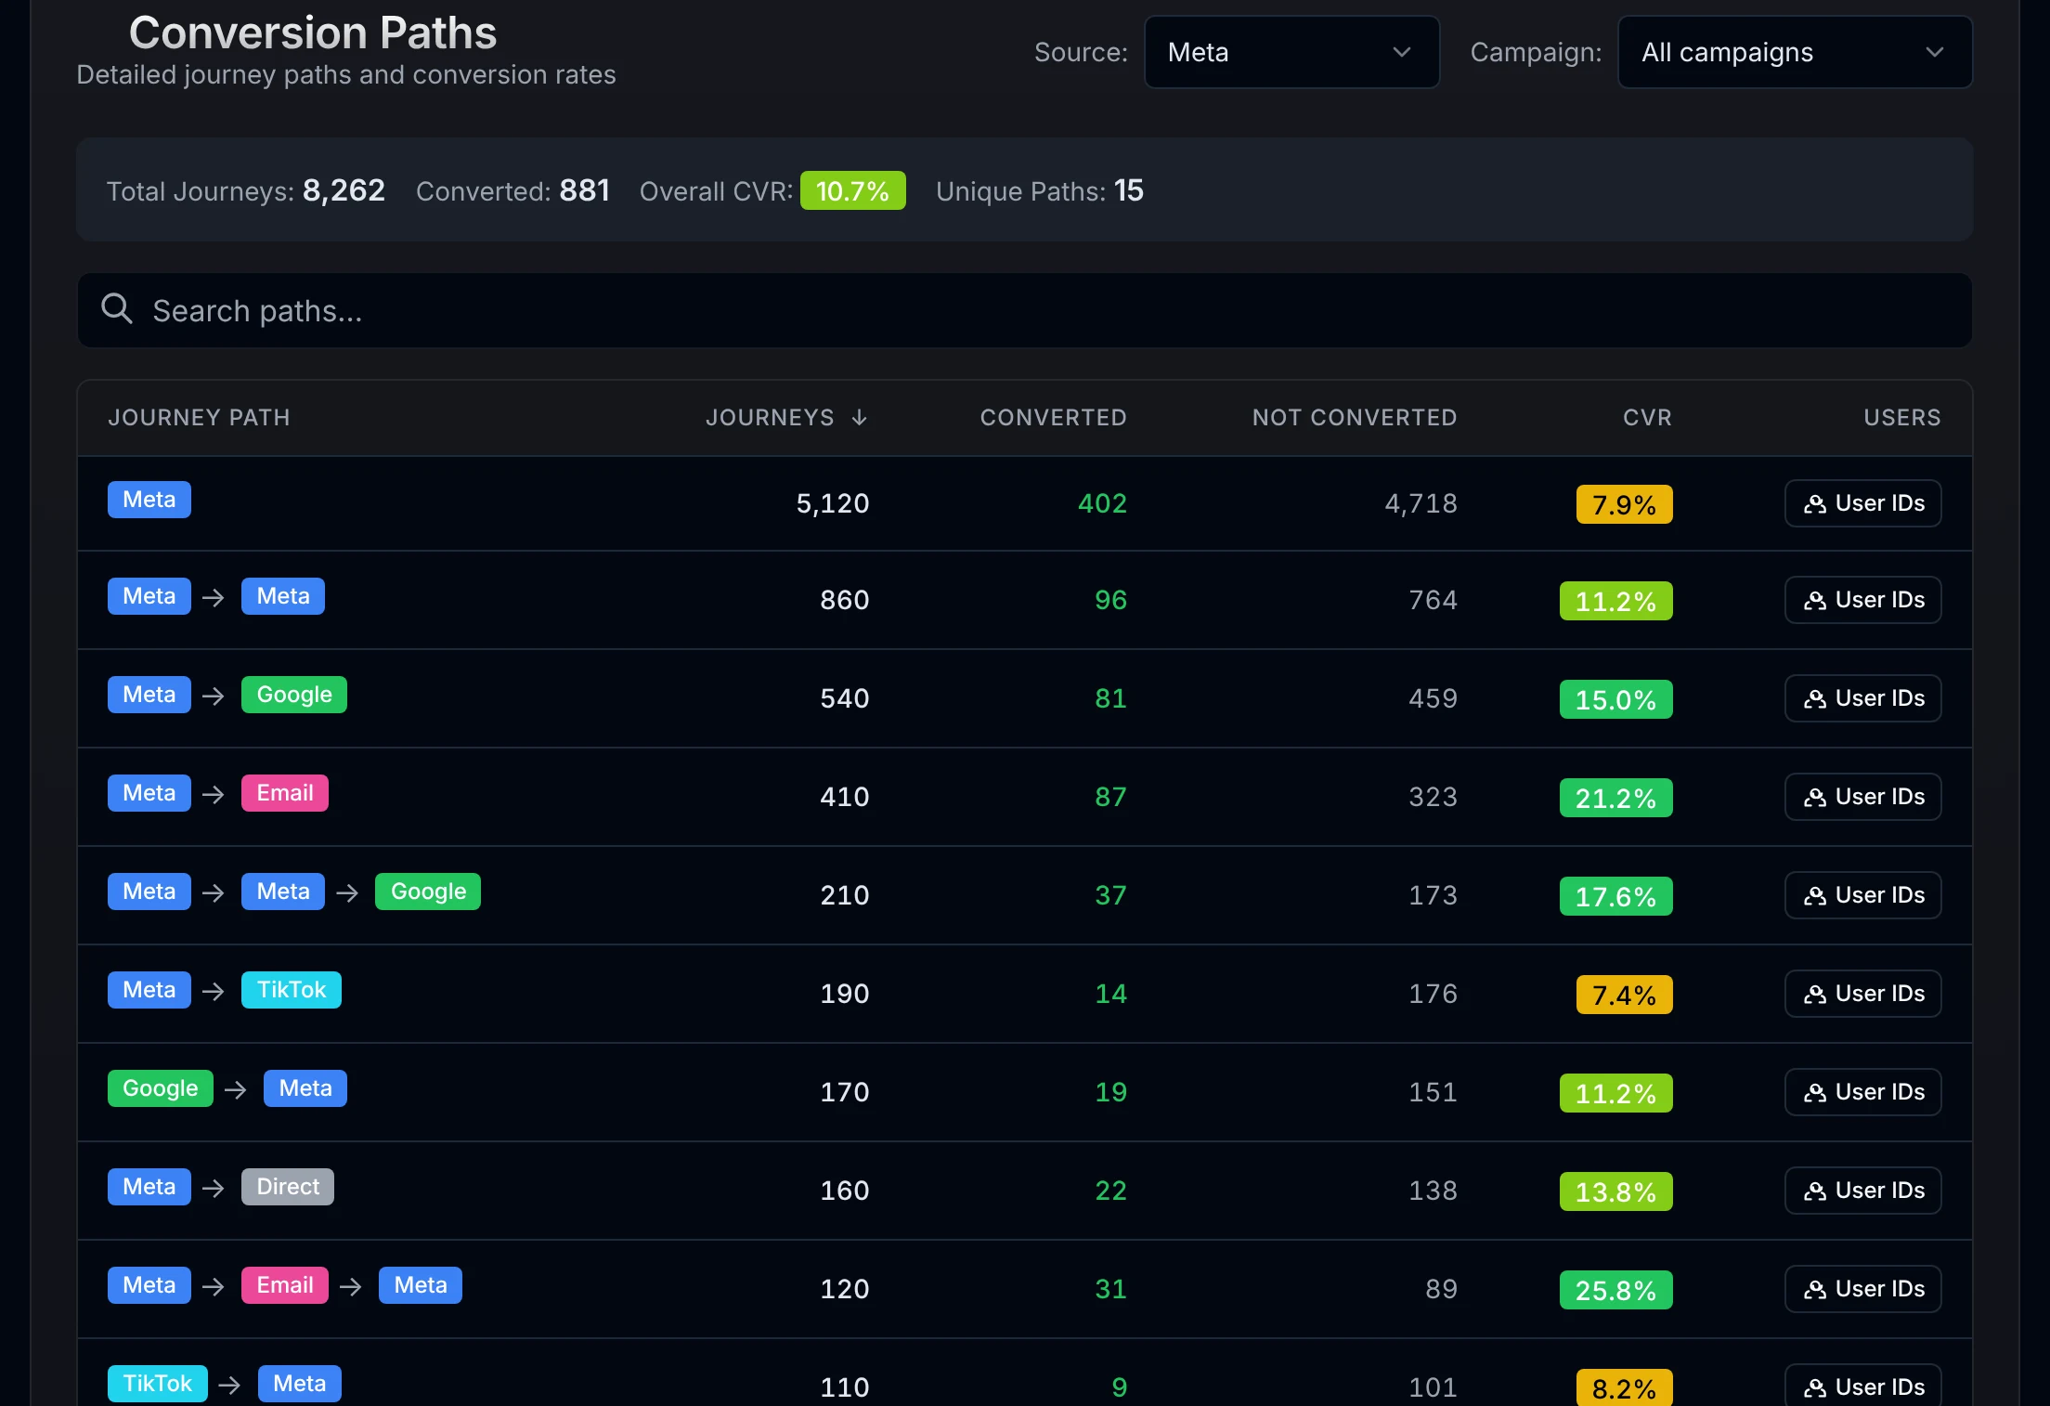2050x1406 pixels.
Task: Click the Search paths input field
Action: (1025, 310)
